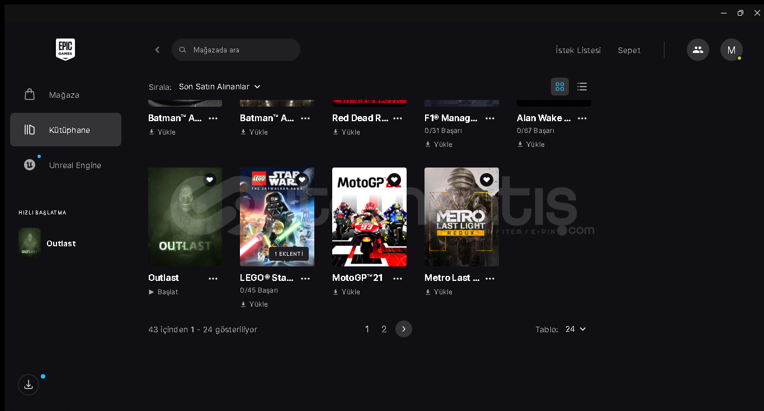Click the Epic Games logo
The height and width of the screenshot is (411, 764).
pyautogui.click(x=65, y=50)
